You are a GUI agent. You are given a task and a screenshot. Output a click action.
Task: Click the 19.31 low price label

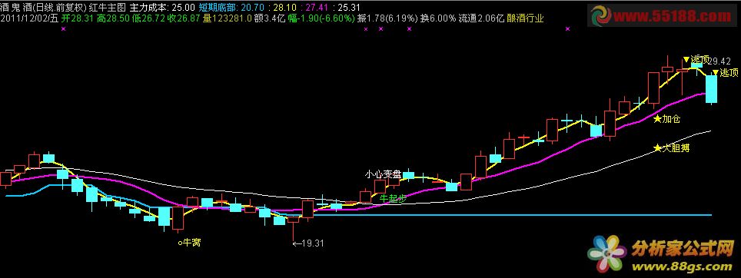[308, 243]
